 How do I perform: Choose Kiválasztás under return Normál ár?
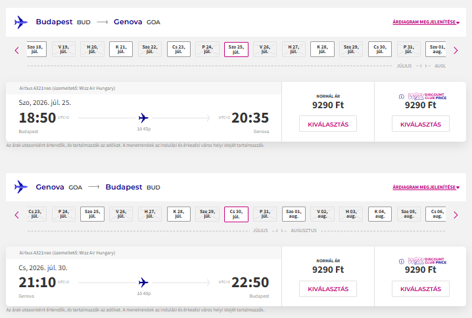(328, 289)
